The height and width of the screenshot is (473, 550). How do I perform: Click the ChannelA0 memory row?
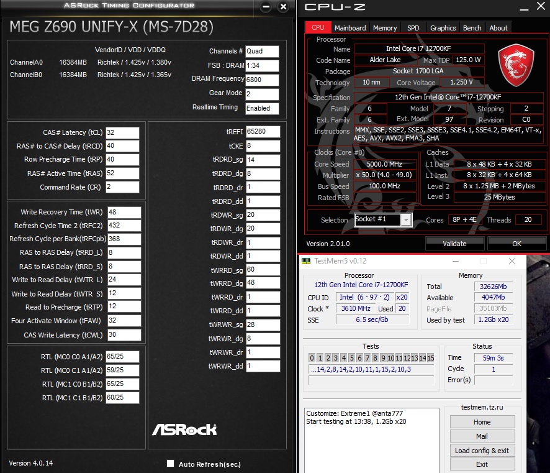(91, 63)
